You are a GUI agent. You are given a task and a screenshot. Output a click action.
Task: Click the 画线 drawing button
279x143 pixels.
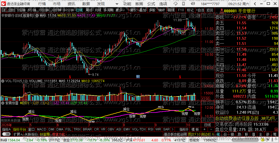[171, 10]
